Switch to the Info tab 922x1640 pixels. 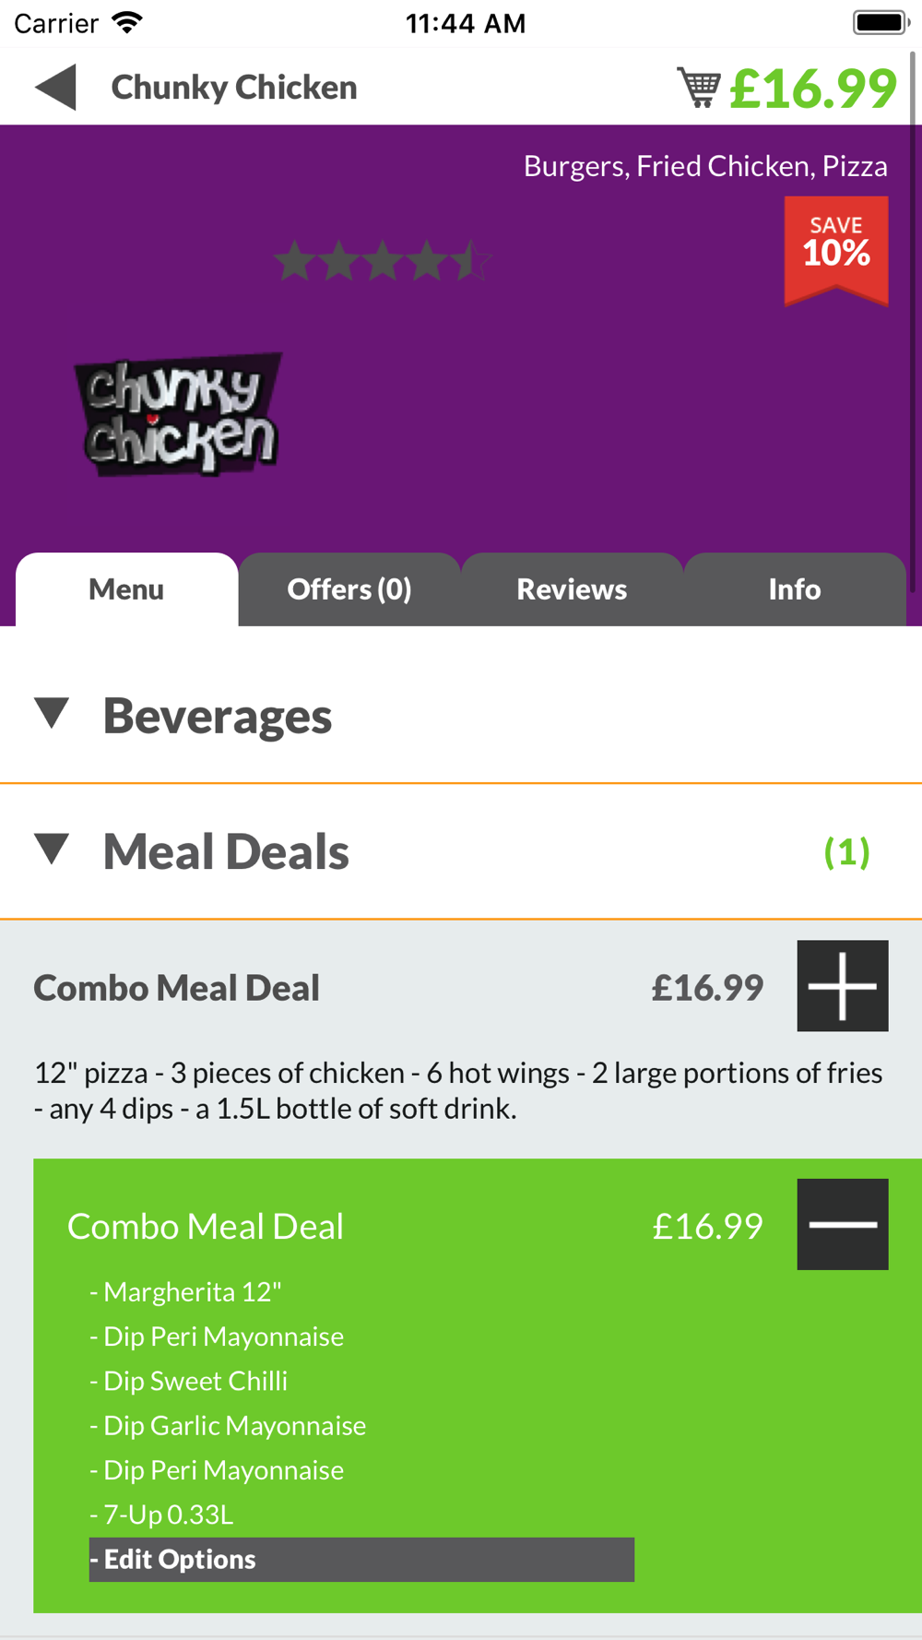[x=795, y=589]
